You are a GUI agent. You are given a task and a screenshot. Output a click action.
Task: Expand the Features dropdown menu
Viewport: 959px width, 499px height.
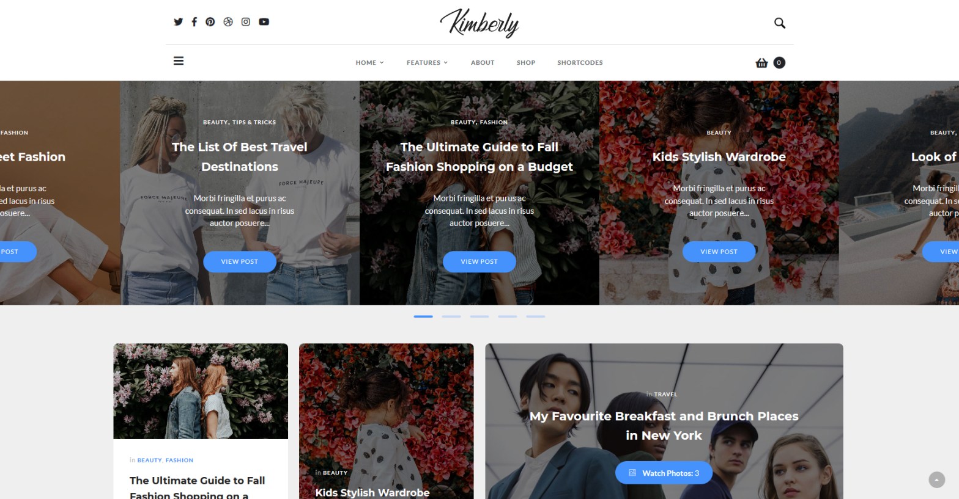(x=427, y=62)
